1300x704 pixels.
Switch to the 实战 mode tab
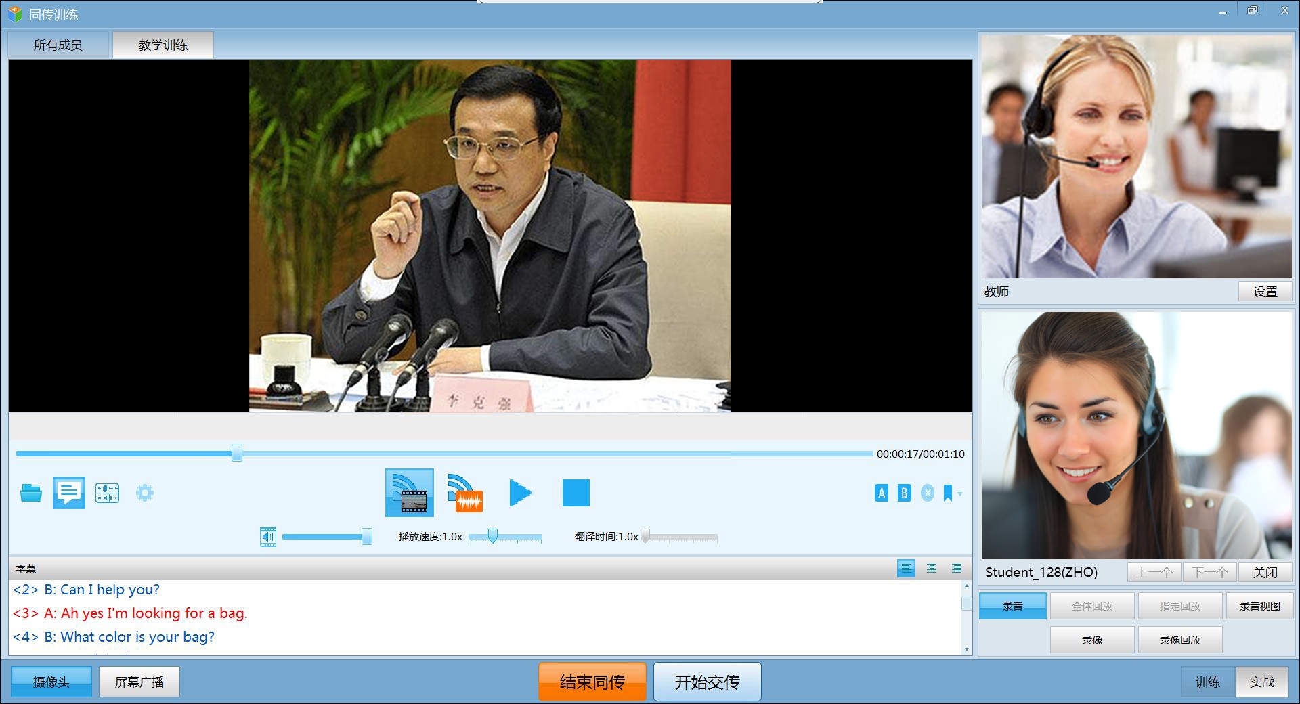pyautogui.click(x=1261, y=682)
